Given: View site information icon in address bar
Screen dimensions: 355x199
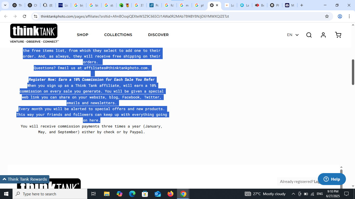Looking at the screenshot, I should (36, 16).
